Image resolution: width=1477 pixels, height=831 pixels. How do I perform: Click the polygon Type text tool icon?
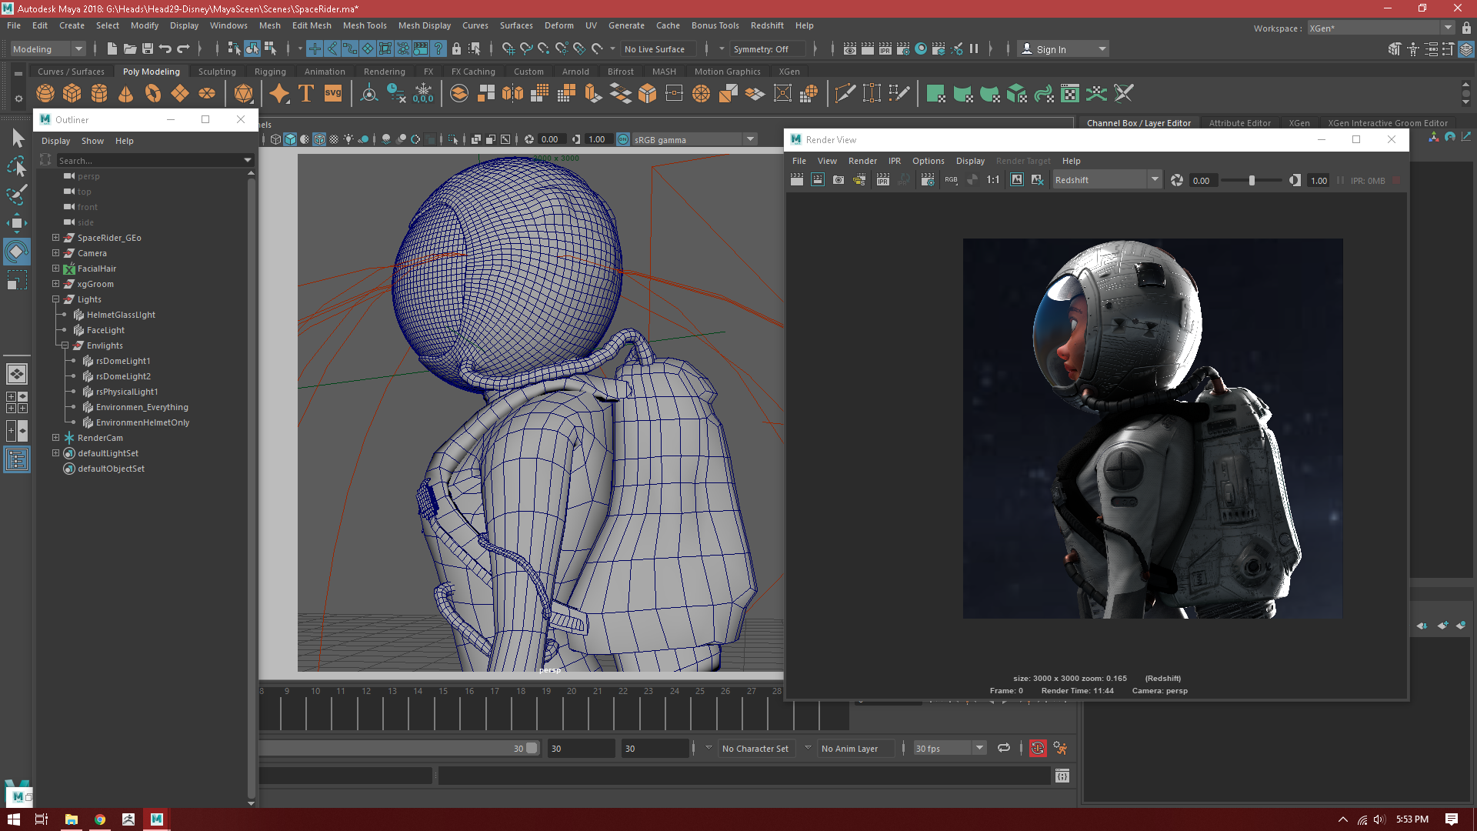306,94
